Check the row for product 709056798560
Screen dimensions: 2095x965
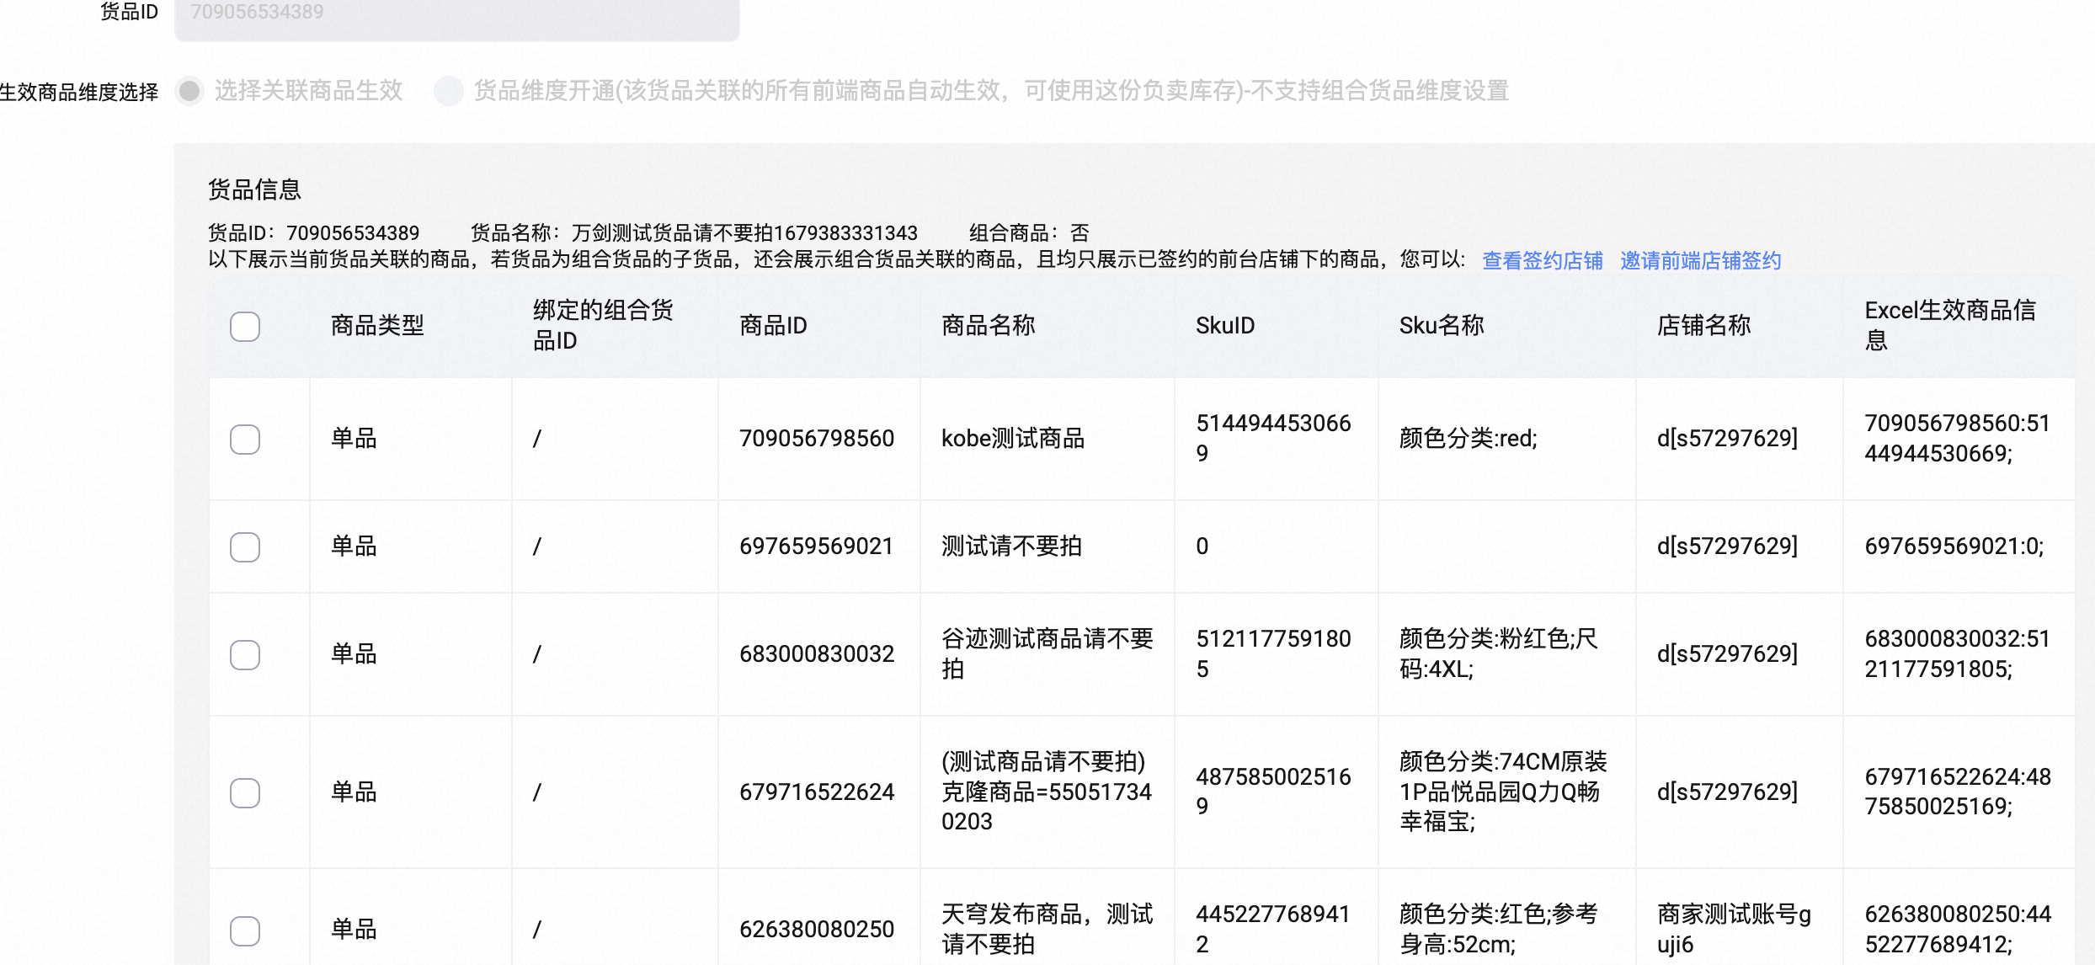245,439
